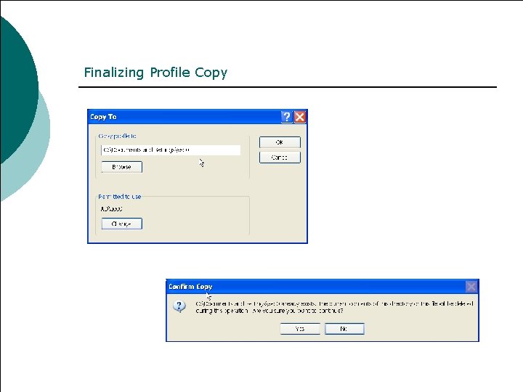
Task: Click the 'Finalizing Profile Copy' heading
Action: point(155,73)
